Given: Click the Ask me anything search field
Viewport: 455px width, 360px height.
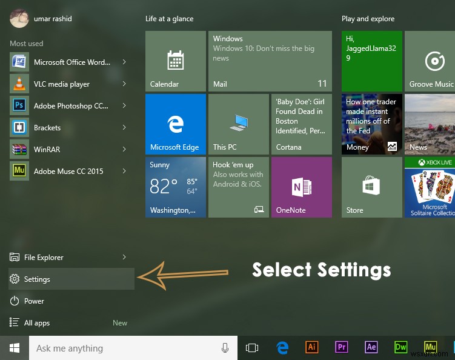Looking at the screenshot, I should click(121, 348).
